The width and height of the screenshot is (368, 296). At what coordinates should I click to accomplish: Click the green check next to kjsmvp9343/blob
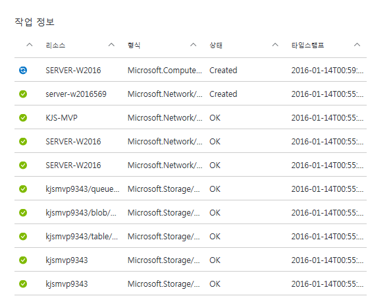pyautogui.click(x=23, y=212)
